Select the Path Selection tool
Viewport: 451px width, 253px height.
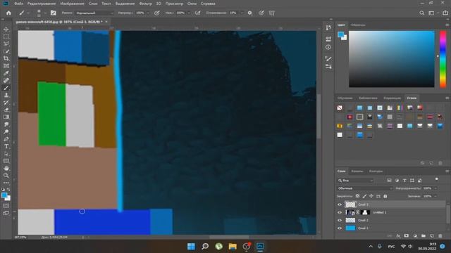(6, 153)
